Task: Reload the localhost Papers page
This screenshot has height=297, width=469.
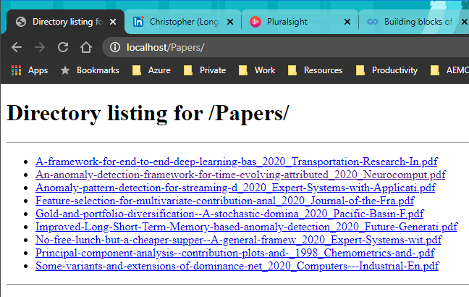Action: [63, 47]
